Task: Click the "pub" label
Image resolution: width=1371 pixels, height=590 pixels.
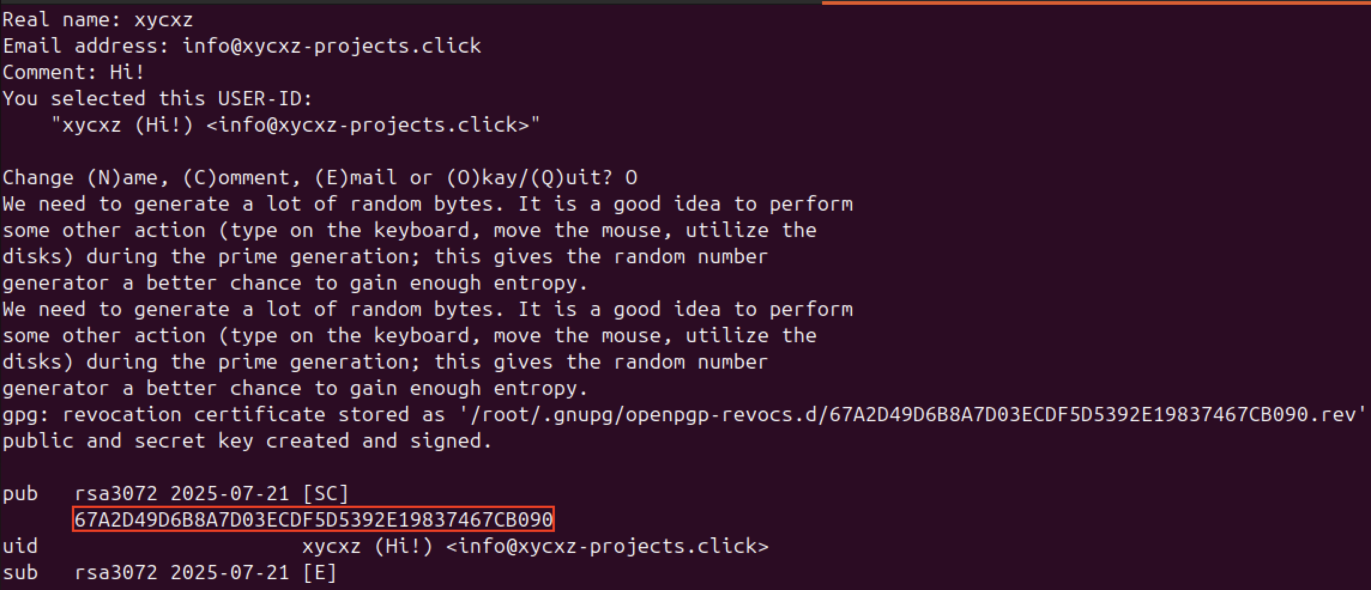Action: tap(20, 494)
